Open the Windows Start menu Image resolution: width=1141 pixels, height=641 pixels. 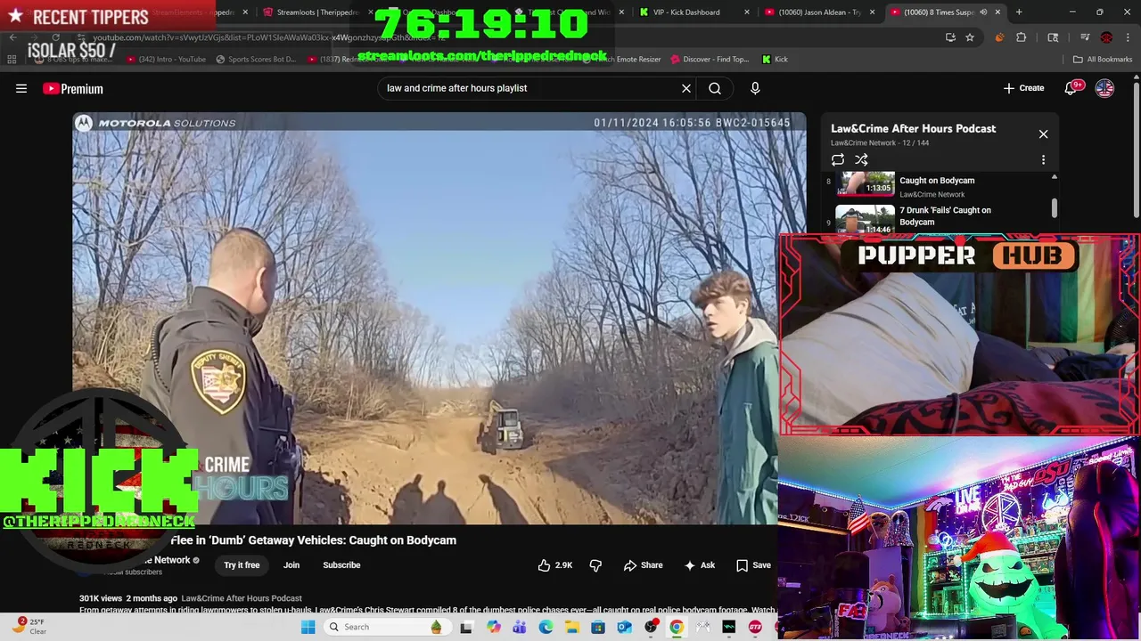tap(308, 627)
